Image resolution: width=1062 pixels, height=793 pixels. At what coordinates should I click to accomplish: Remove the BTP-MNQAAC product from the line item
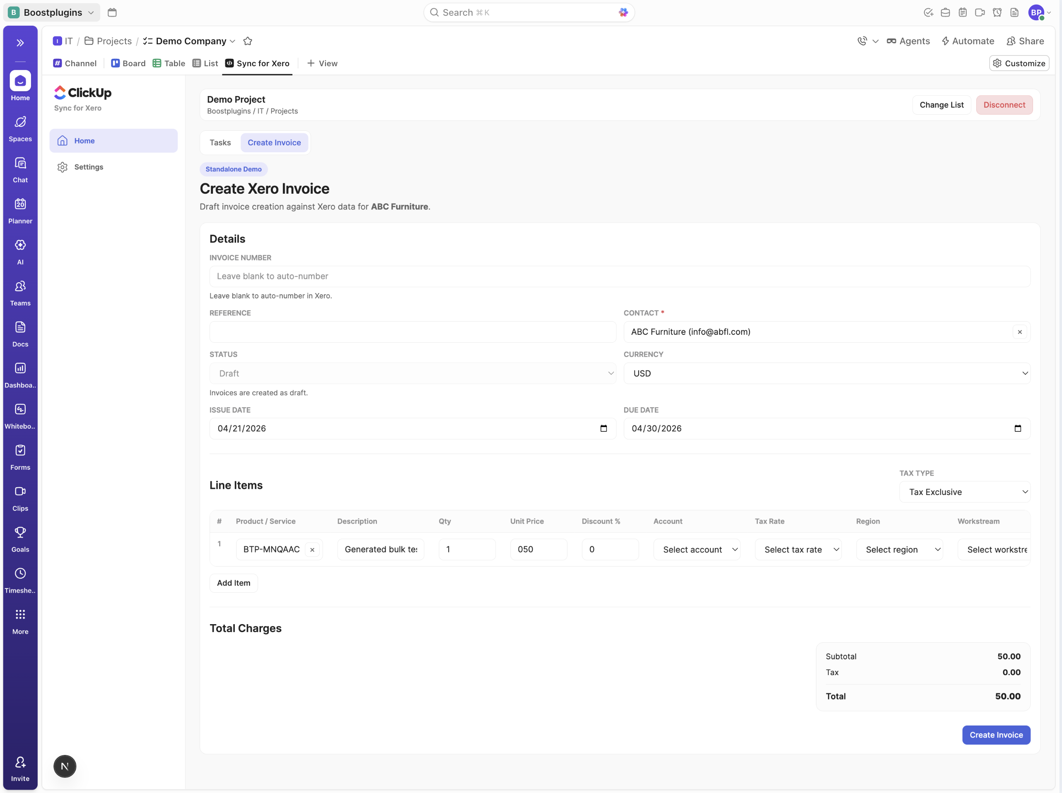312,550
